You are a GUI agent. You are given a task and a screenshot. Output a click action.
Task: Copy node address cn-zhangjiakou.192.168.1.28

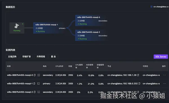pyautogui.click(x=138, y=75)
